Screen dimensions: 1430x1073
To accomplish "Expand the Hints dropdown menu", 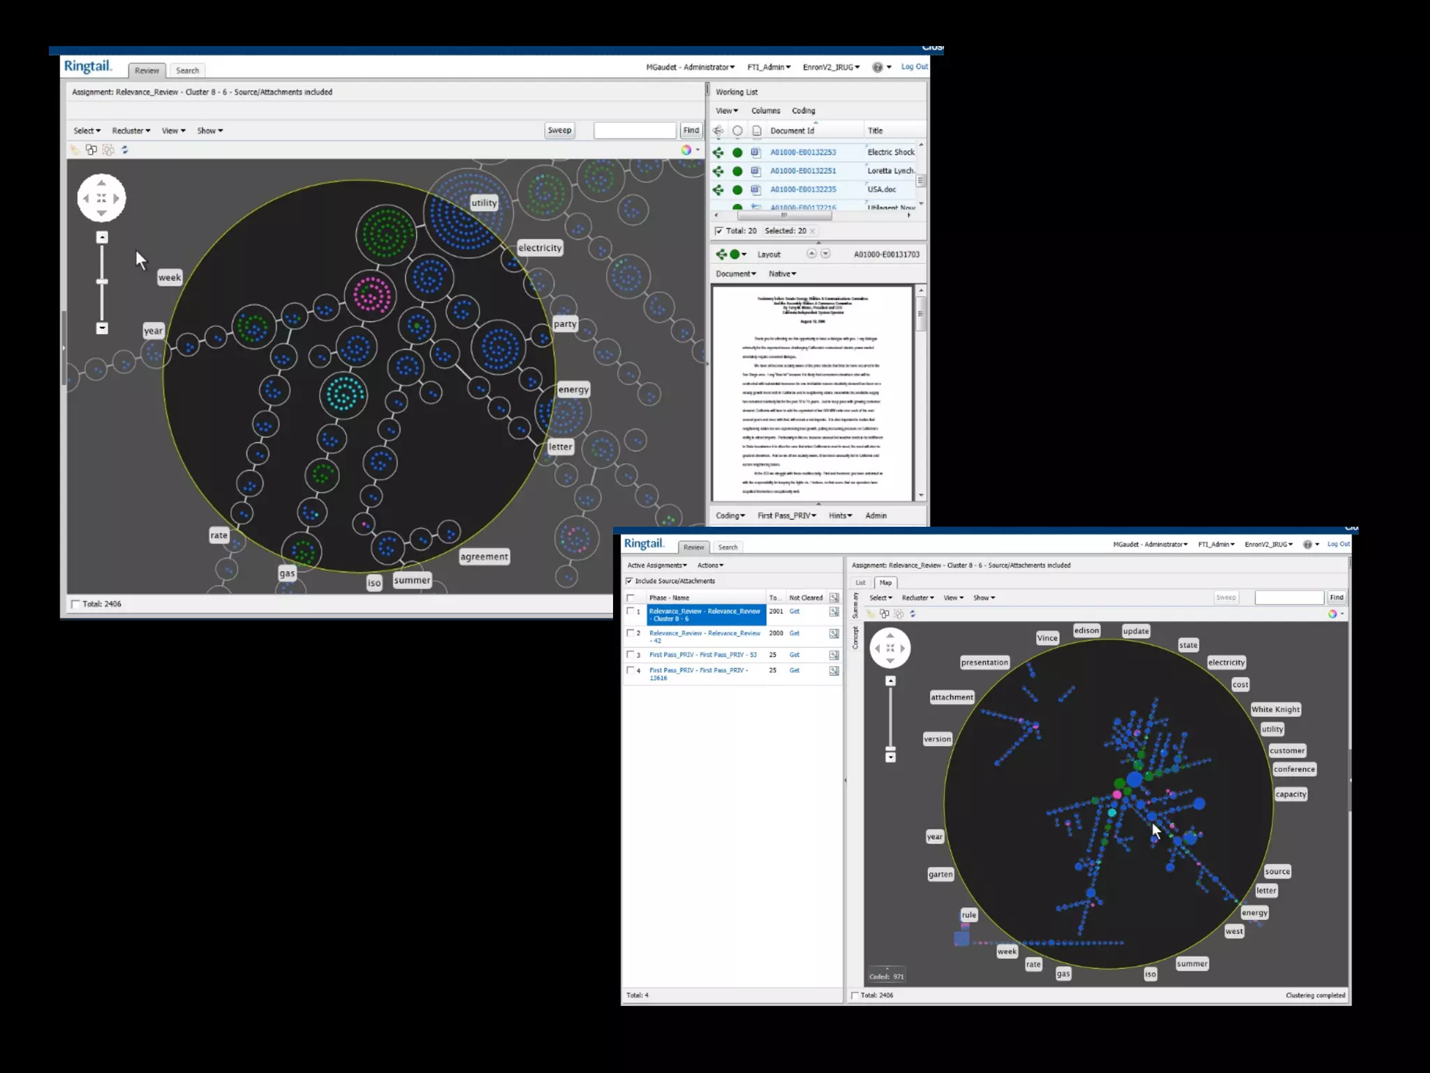I will pyautogui.click(x=840, y=516).
